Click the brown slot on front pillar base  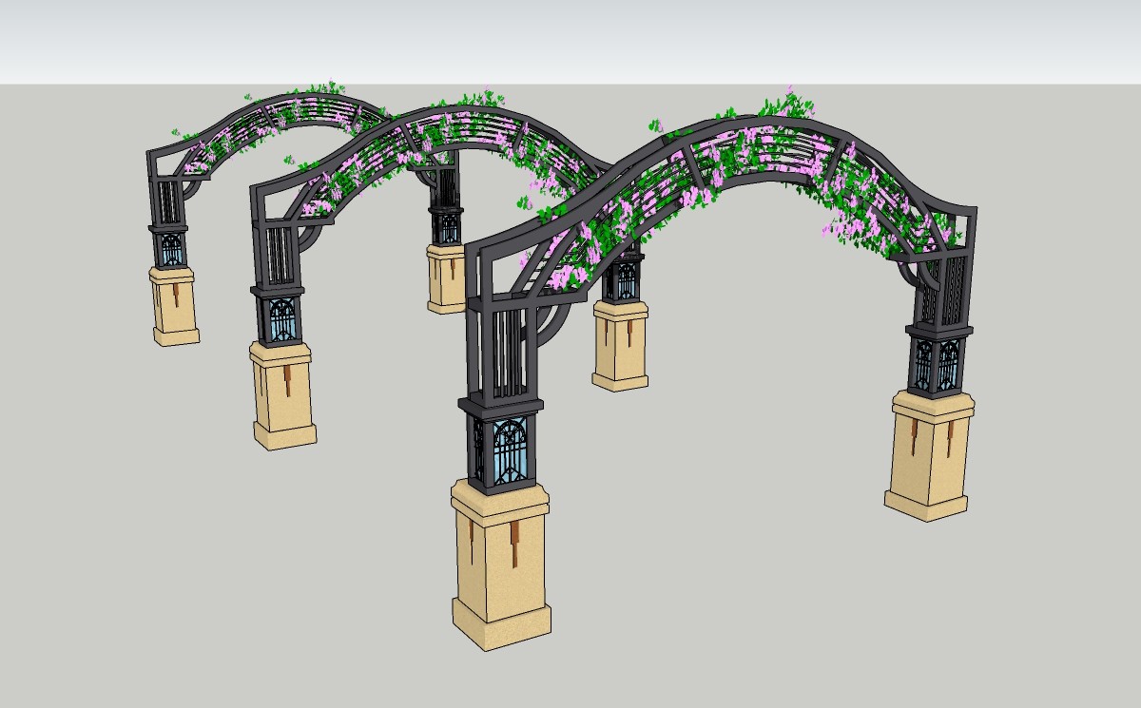tap(514, 537)
